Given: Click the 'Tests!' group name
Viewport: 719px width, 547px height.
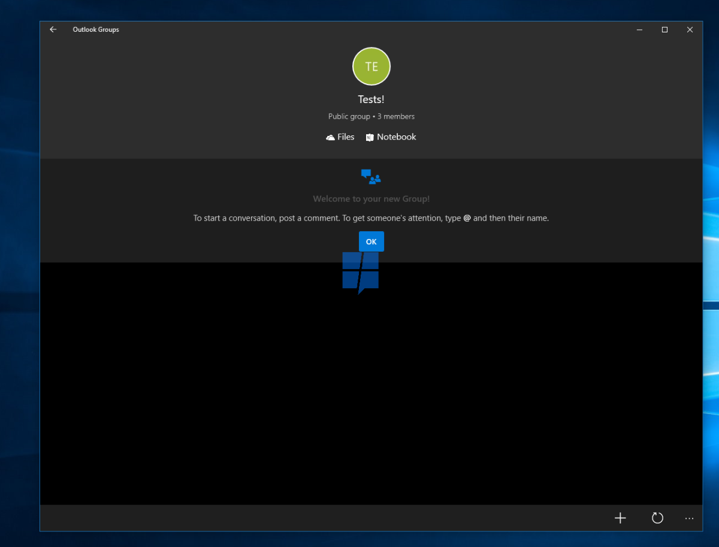Looking at the screenshot, I should (371, 99).
